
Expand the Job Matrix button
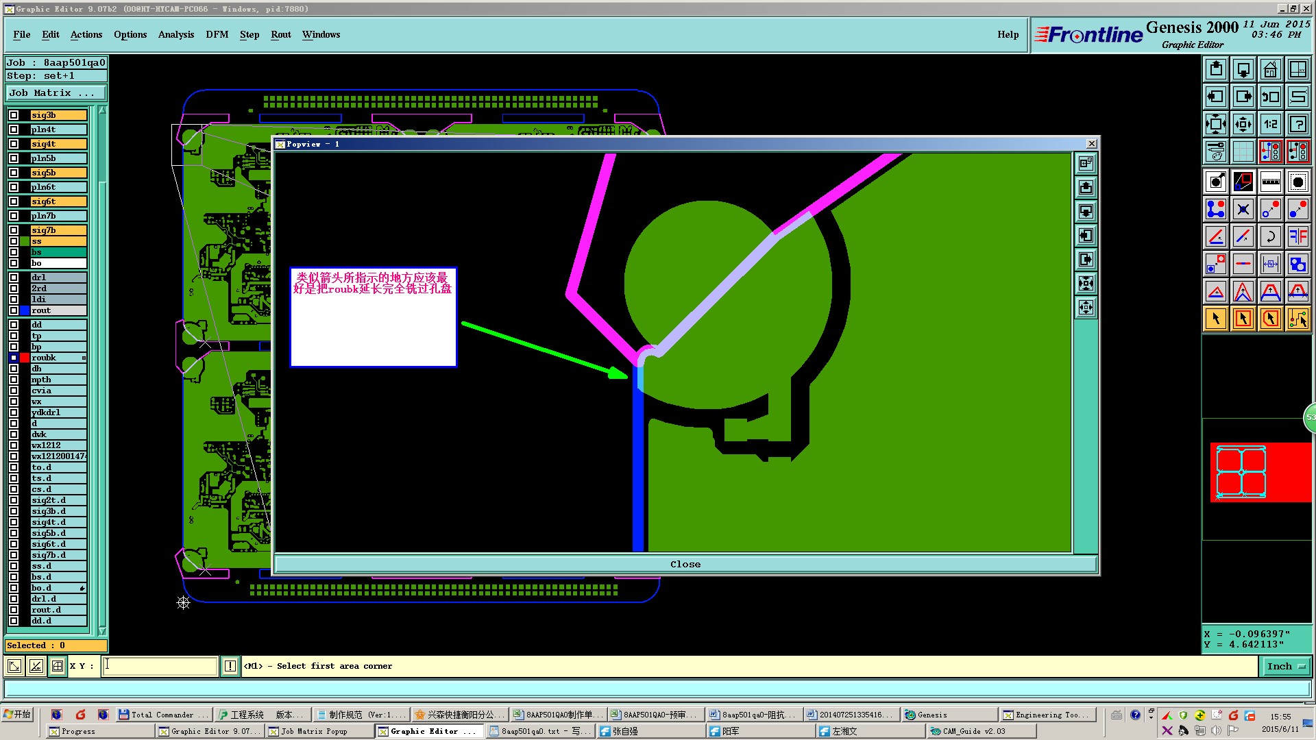pyautogui.click(x=56, y=93)
